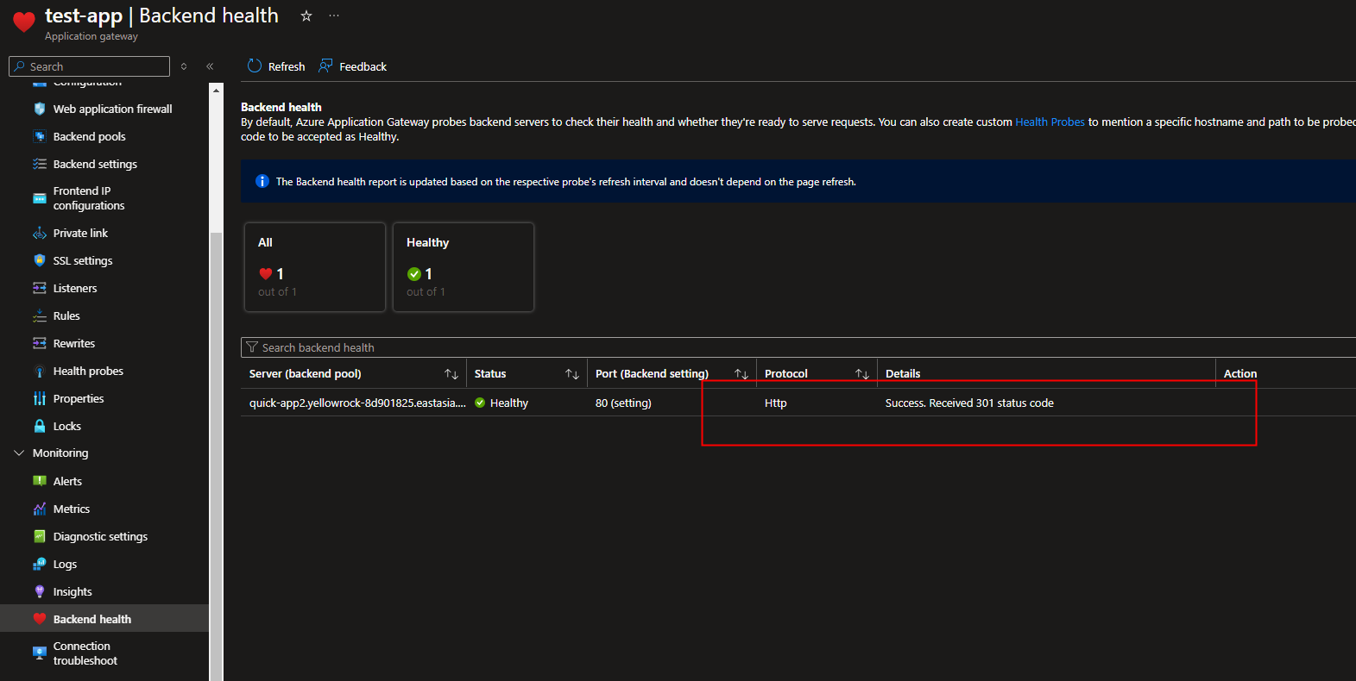Select the Healthy servers filter card
The width and height of the screenshot is (1356, 681).
464,267
